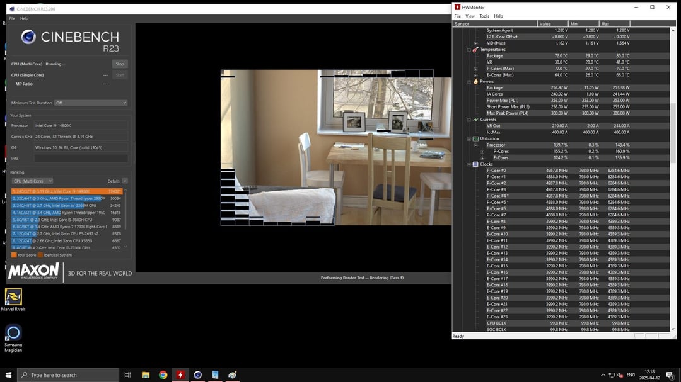Open Task View from the taskbar

(127, 375)
